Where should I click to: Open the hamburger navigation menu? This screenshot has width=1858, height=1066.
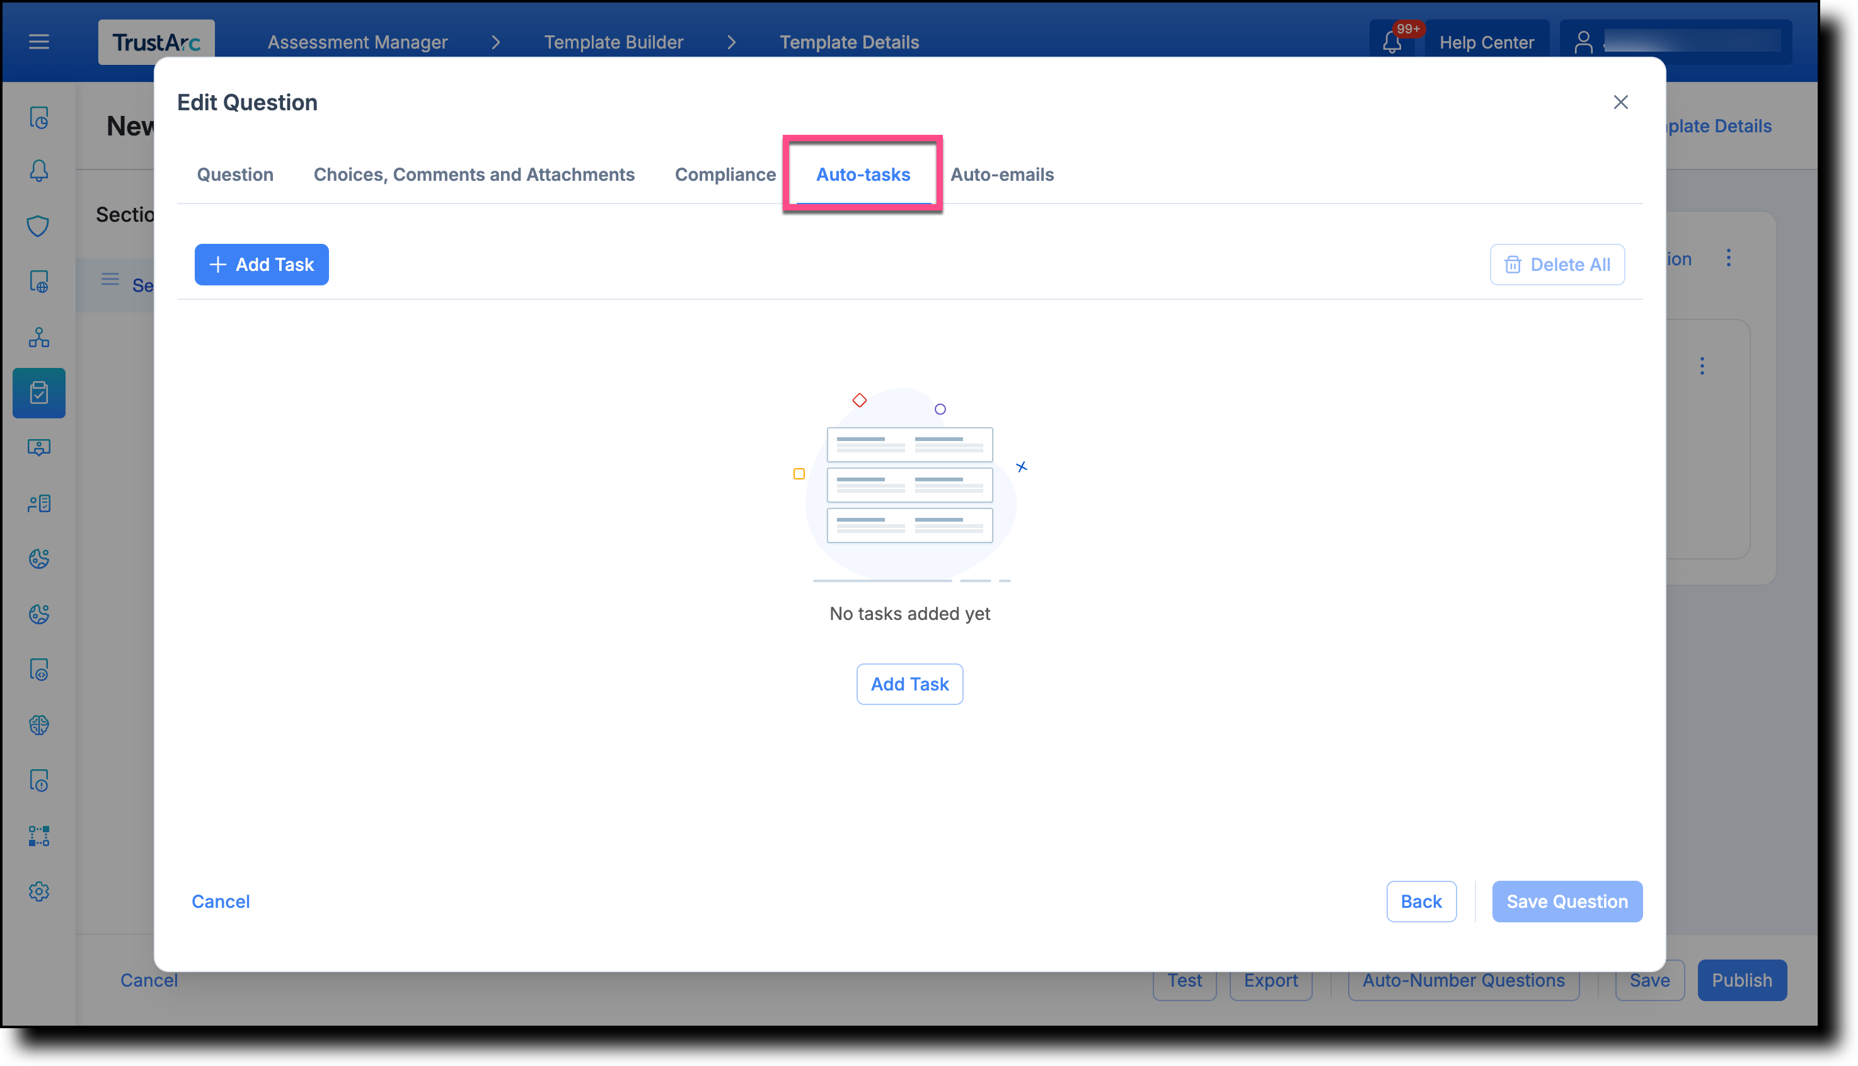[x=39, y=42]
